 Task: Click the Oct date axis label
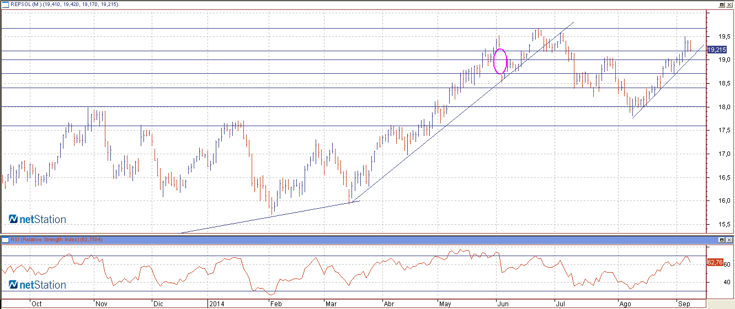[x=36, y=303]
